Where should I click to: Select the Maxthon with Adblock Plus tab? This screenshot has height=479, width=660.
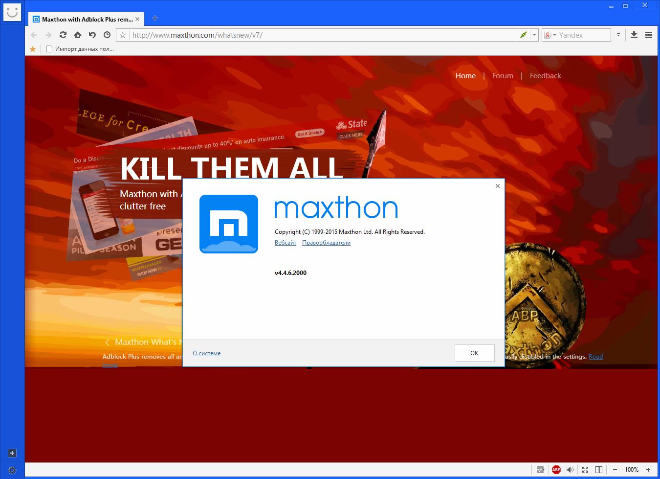[85, 19]
